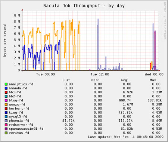Click the 'gonzo-fd' legend label
This screenshot has height=142, width=168.
17,104
